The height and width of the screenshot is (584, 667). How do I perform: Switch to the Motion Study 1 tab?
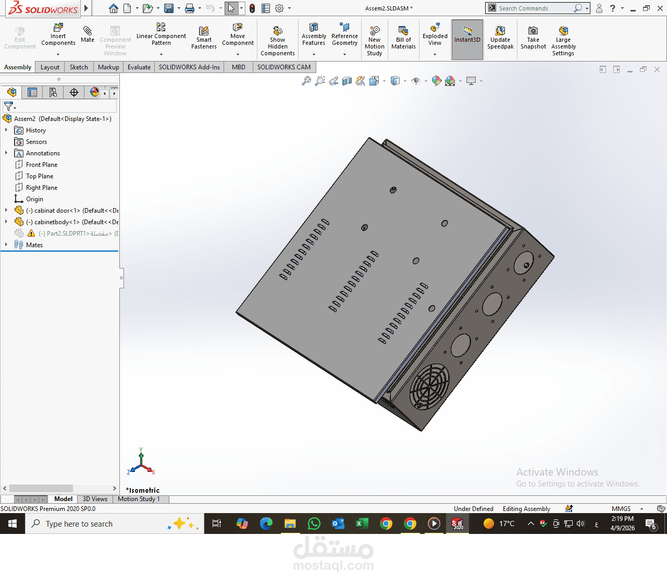(139, 499)
